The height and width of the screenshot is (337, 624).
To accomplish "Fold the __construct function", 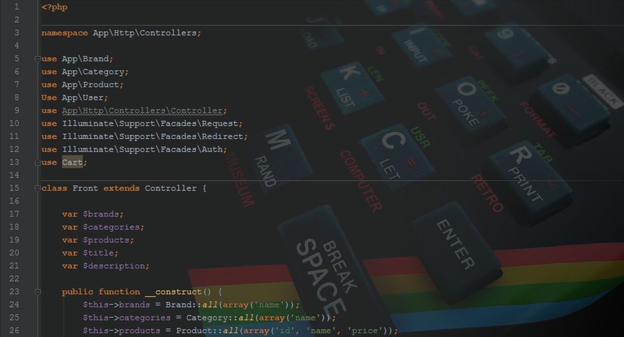I will point(37,292).
